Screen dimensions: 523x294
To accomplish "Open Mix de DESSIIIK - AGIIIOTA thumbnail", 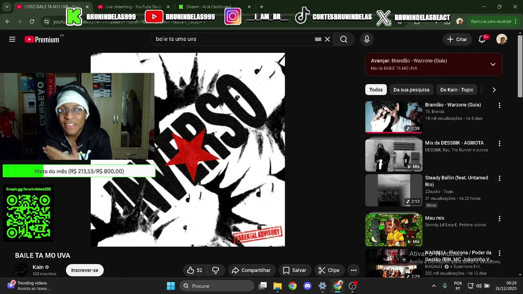I will tap(394, 155).
